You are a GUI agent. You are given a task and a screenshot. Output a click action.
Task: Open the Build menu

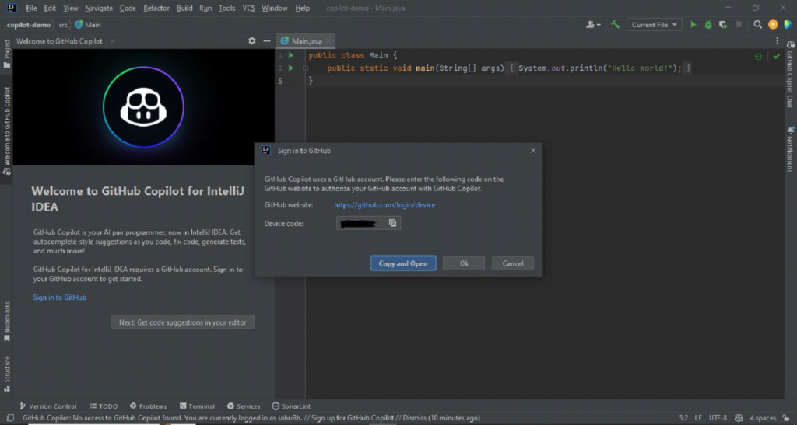[184, 8]
